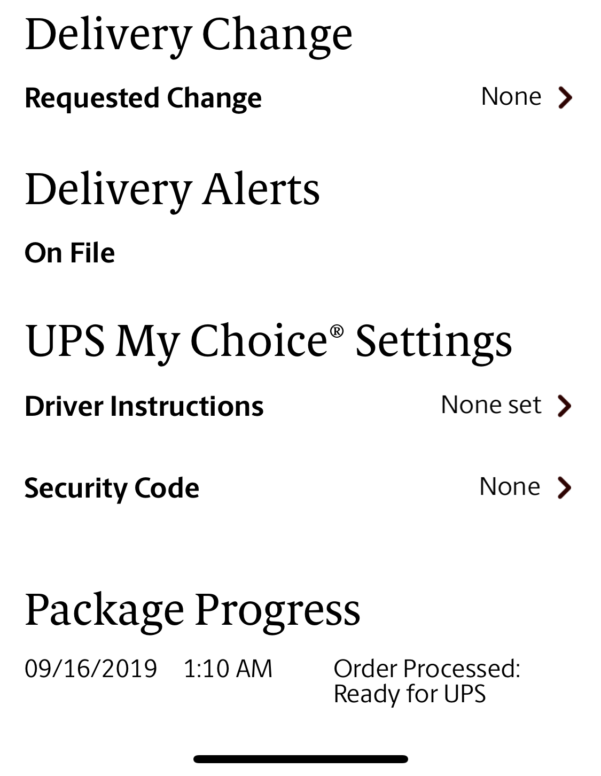Tap the On File alerts label
601x776 pixels.
pos(70,253)
